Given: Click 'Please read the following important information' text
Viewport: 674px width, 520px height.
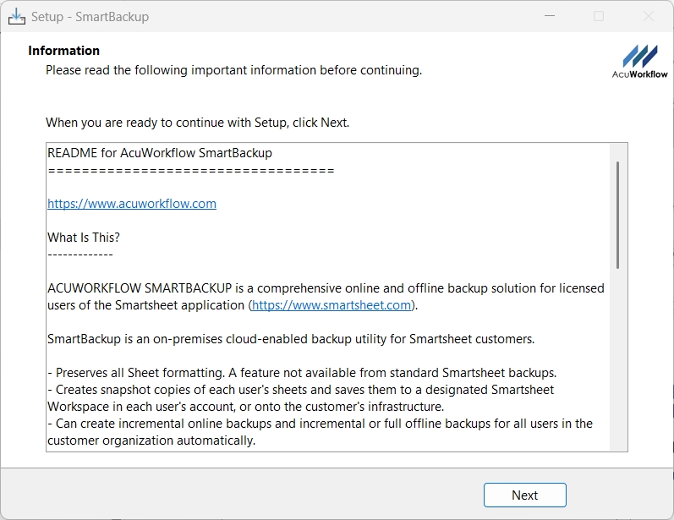Looking at the screenshot, I should click(233, 70).
